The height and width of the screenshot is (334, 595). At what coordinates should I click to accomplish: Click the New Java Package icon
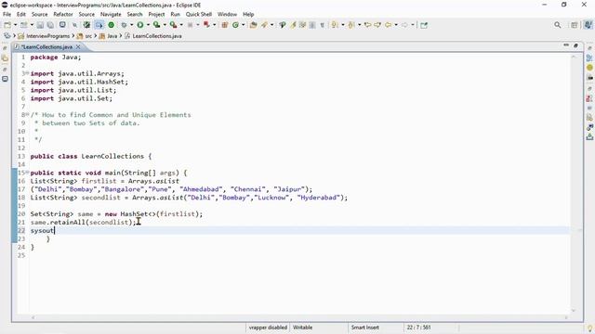[x=224, y=25]
